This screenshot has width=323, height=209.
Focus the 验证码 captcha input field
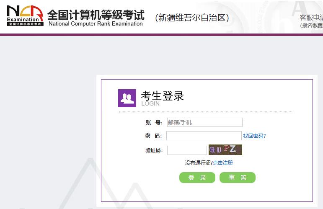click(187, 150)
